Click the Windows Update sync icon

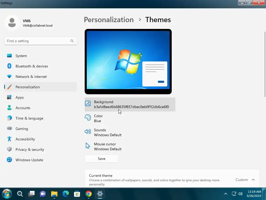click(x=9, y=160)
